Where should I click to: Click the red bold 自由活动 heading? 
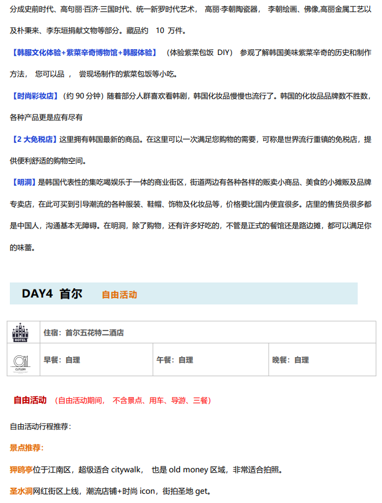click(x=30, y=400)
